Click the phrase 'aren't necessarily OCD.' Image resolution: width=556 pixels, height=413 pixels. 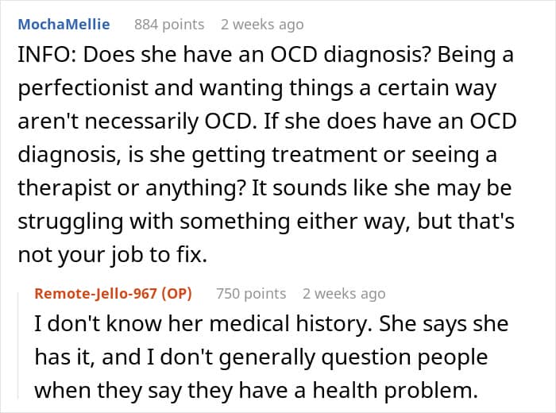click(137, 122)
